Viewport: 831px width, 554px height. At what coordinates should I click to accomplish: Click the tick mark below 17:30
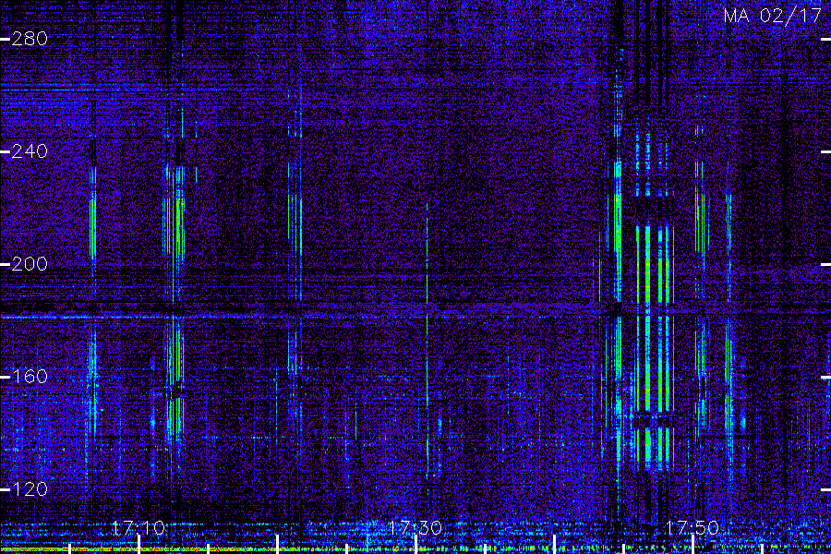pyautogui.click(x=416, y=544)
